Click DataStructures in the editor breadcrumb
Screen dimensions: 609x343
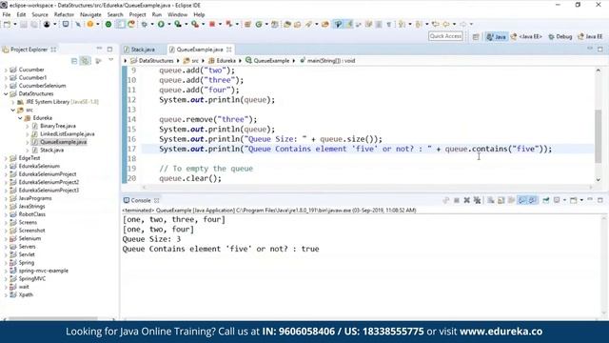(156, 61)
